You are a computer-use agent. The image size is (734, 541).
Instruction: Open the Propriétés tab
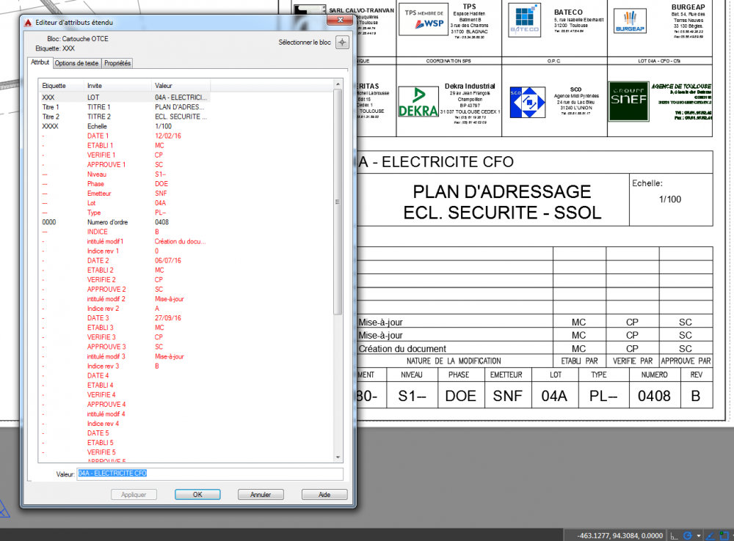[x=117, y=63]
